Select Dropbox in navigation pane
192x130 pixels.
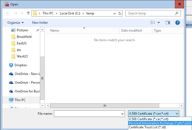click(x=18, y=65)
